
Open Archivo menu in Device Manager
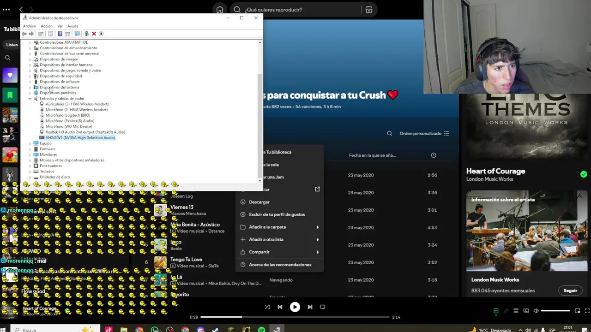coord(29,26)
